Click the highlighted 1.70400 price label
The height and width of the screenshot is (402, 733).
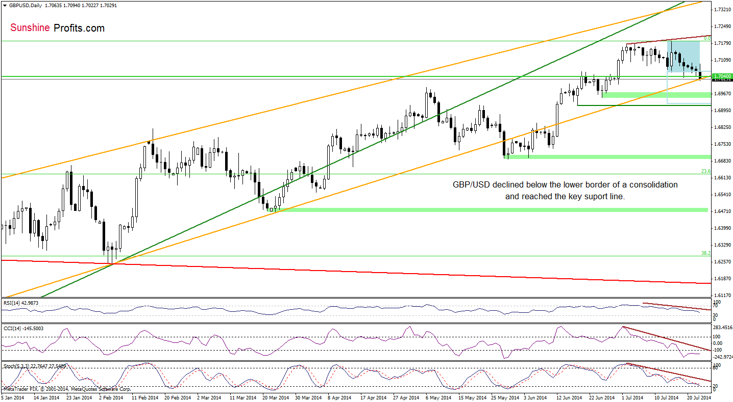[722, 76]
